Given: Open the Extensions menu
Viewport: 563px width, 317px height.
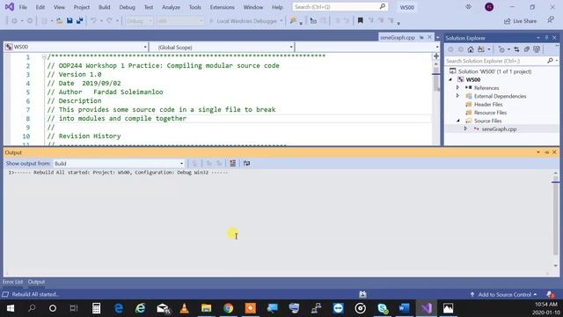Looking at the screenshot, I should click(223, 7).
